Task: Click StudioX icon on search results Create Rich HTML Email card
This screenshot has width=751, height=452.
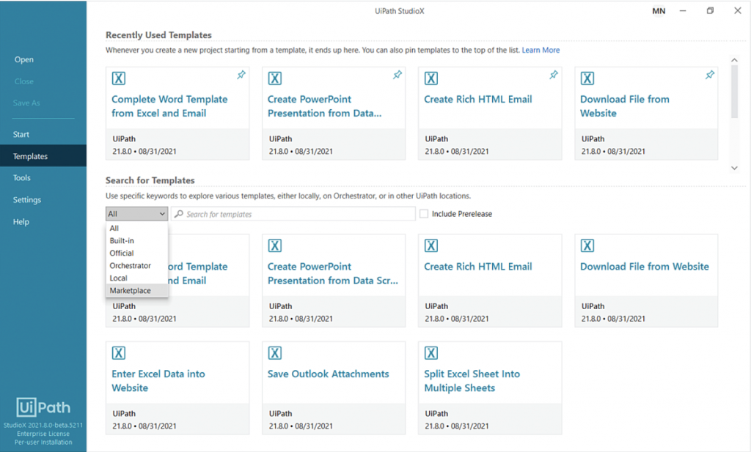Action: 431,246
